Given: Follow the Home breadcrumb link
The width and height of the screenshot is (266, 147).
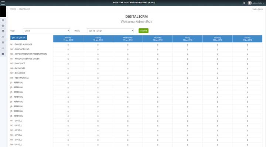Looking at the screenshot, I should point(13,9).
